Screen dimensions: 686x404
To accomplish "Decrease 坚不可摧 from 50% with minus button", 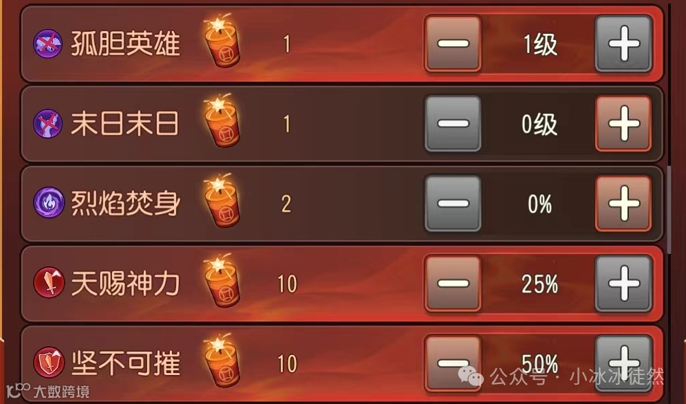I will (453, 363).
